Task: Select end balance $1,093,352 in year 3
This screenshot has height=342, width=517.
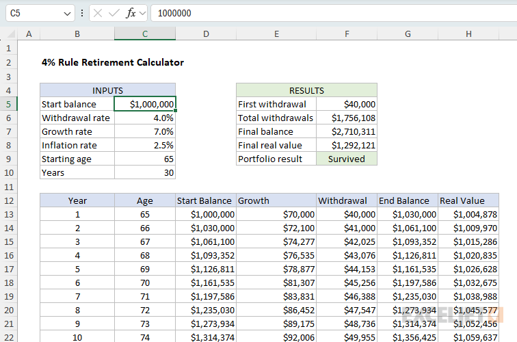Action: click(408, 241)
